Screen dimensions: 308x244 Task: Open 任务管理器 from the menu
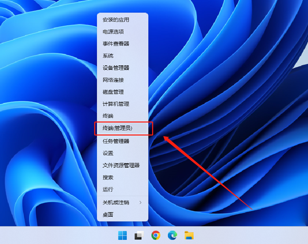(122, 141)
